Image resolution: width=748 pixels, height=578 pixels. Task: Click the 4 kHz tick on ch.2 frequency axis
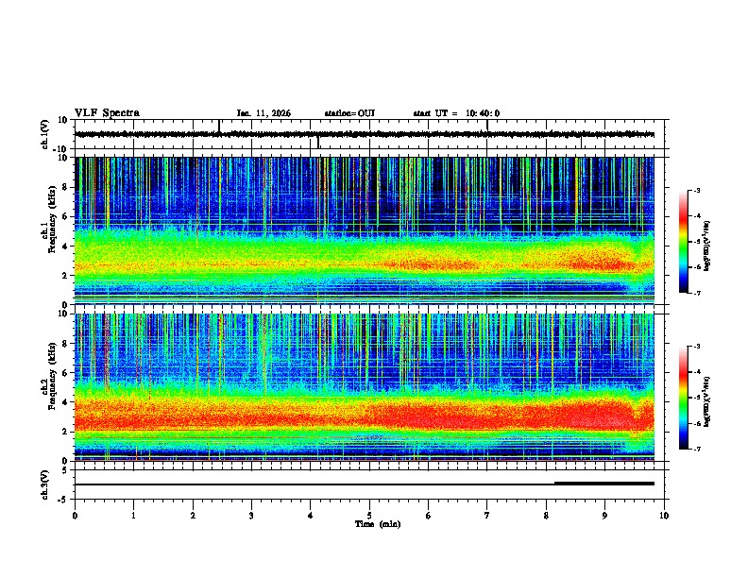click(x=66, y=402)
